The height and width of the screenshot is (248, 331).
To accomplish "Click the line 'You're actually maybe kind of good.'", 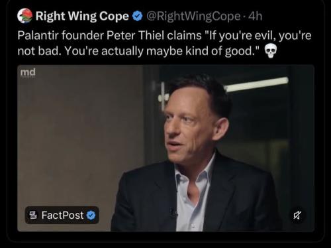I will [x=162, y=51].
